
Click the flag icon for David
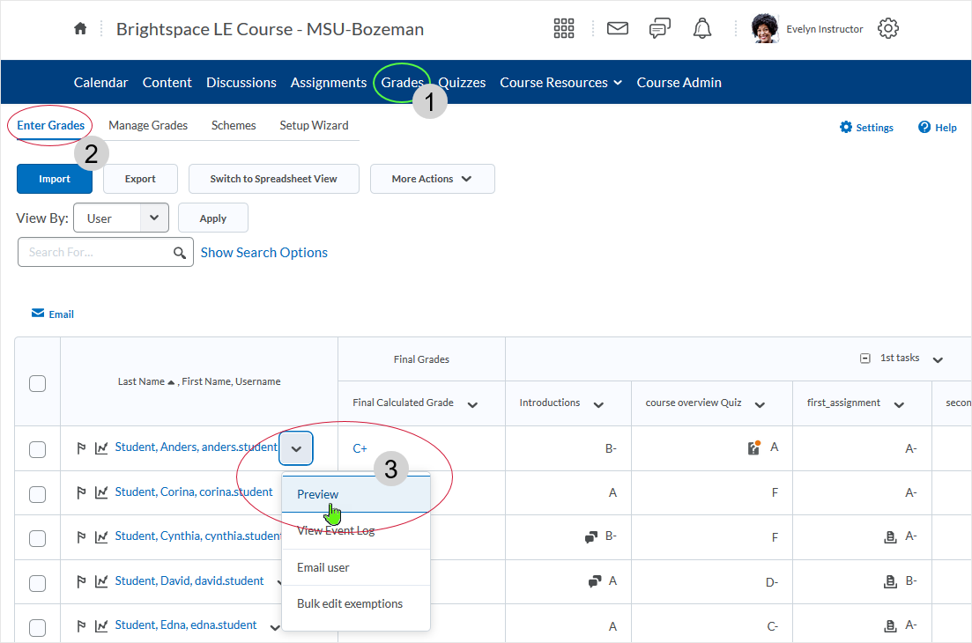point(81,581)
